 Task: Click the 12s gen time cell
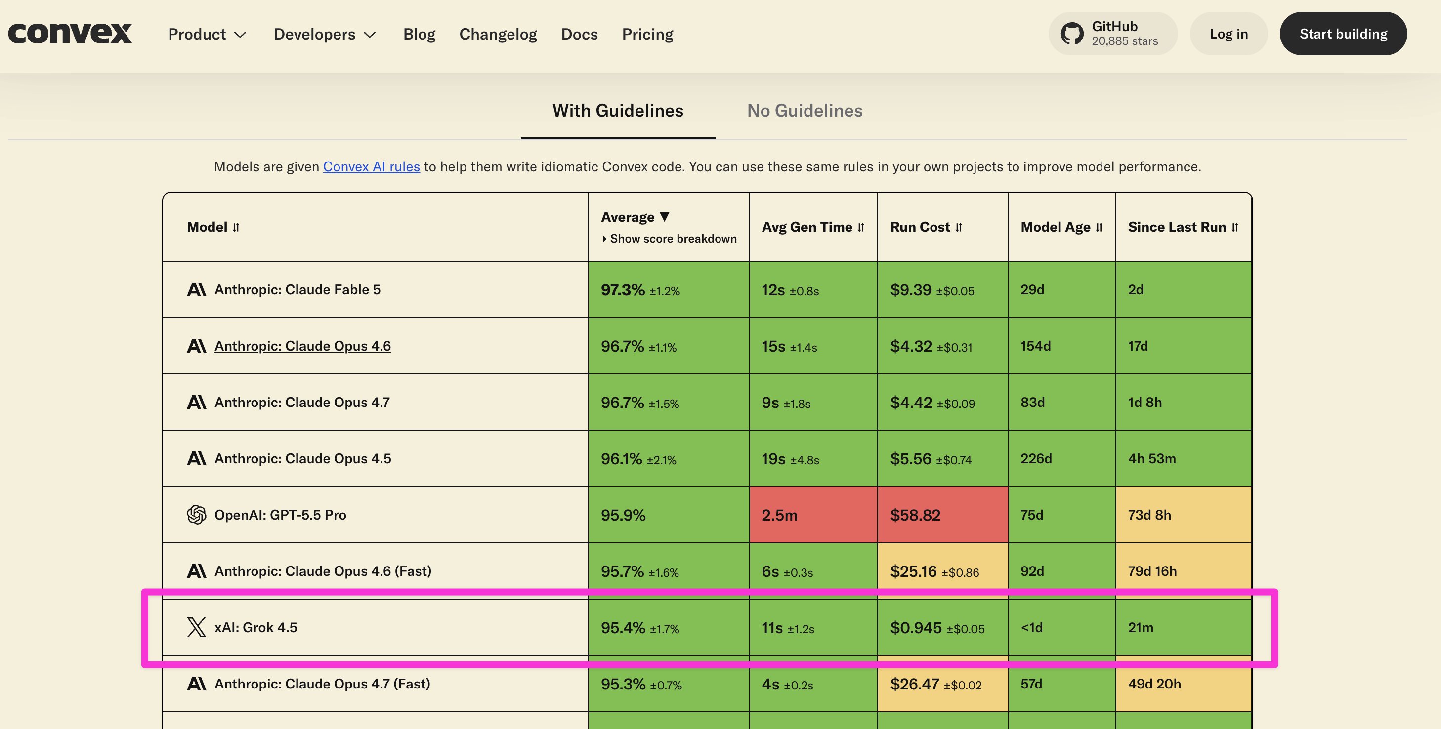pos(813,289)
